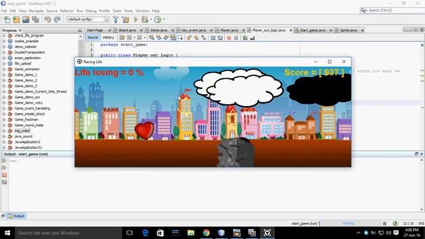This screenshot has height=239, width=425.
Task: Open the Refactor menu
Action: (x=66, y=11)
